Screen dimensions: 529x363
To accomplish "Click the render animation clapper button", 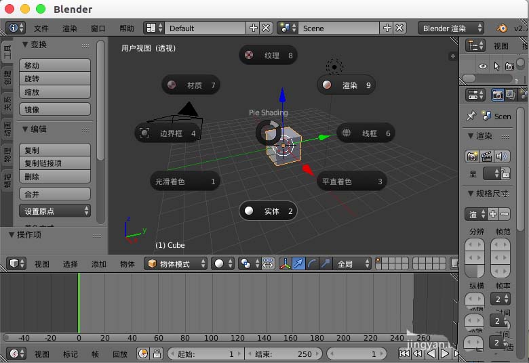I will click(486, 156).
